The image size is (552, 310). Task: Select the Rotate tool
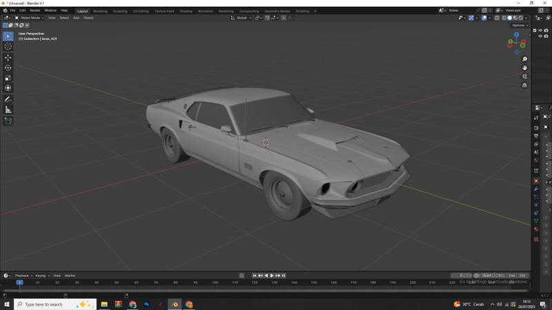pos(8,68)
